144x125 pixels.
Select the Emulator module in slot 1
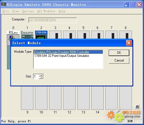(27, 35)
